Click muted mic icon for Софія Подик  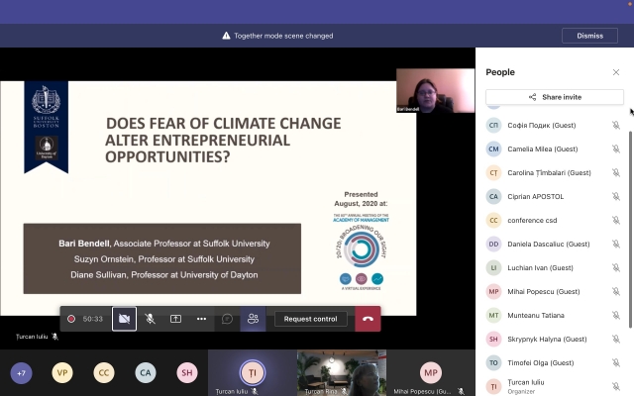[x=616, y=126]
